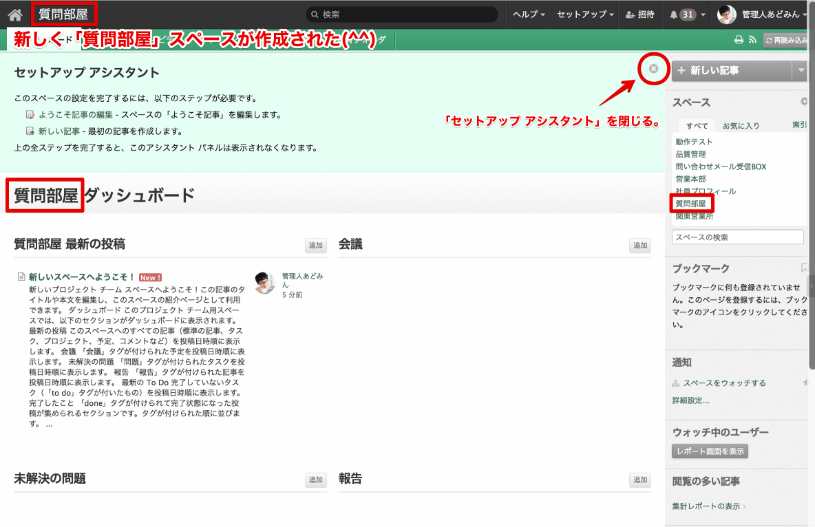Click the bell notifications icon
Image resolution: width=815 pixels, height=527 pixels.
point(673,14)
